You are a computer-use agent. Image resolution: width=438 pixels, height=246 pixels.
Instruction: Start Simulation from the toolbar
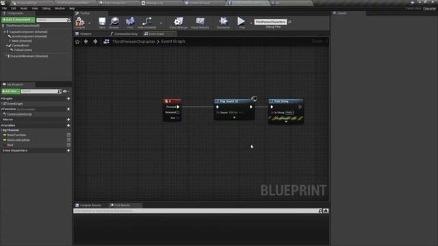[x=223, y=23]
